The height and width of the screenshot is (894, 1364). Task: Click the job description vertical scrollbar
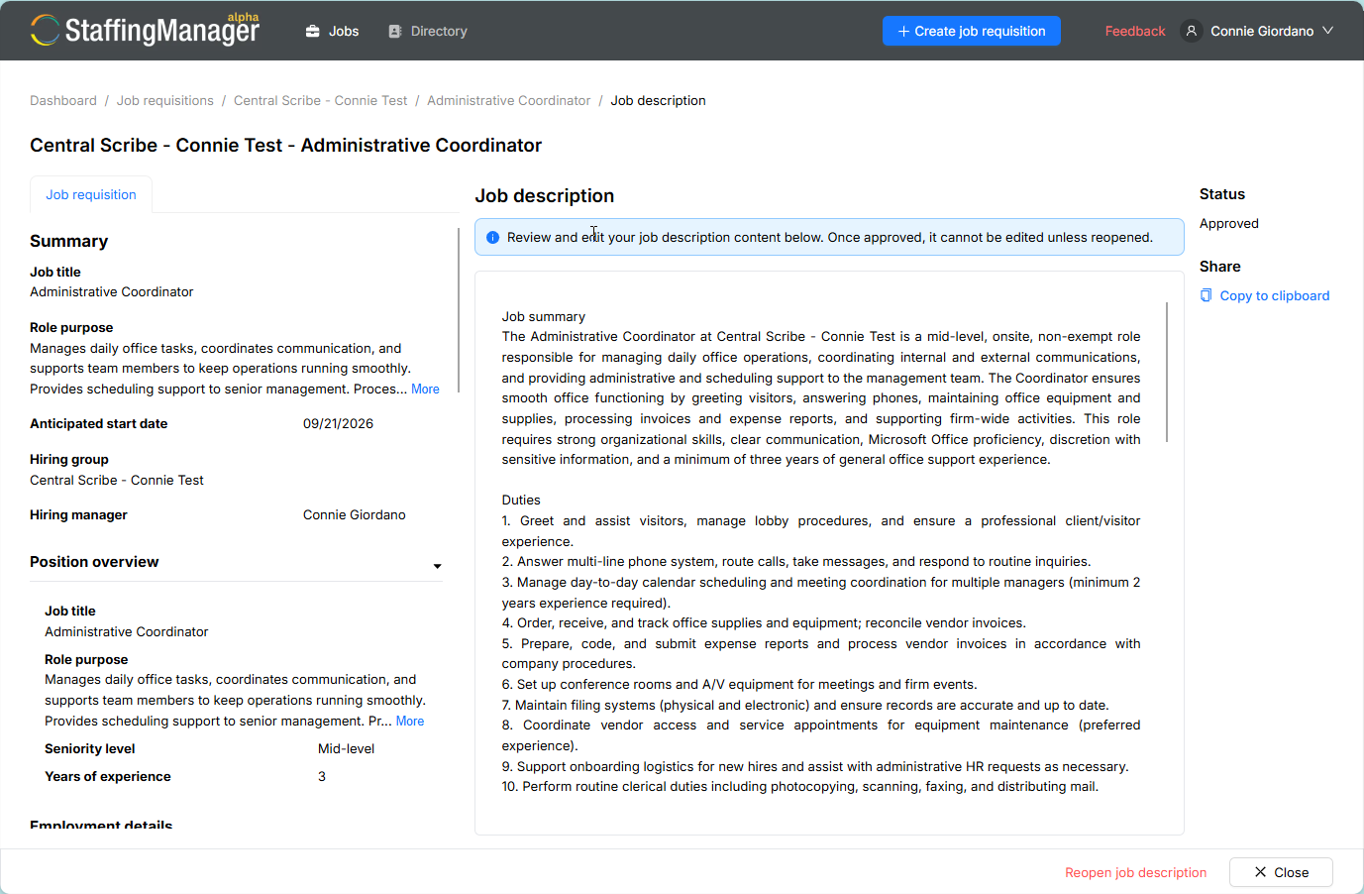(1167, 373)
